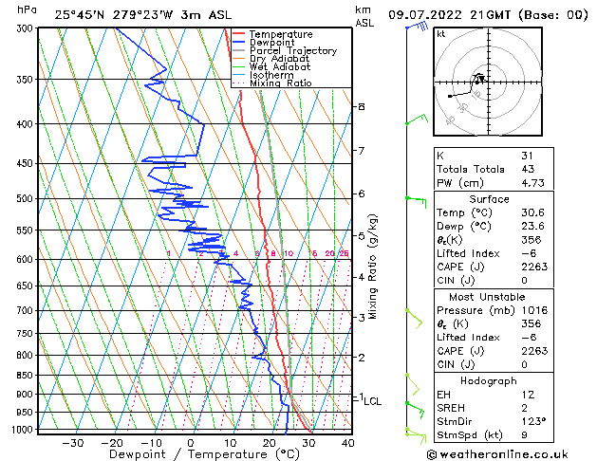Click the 'EH' value '12'
This screenshot has width=597, height=461.
(x=528, y=395)
